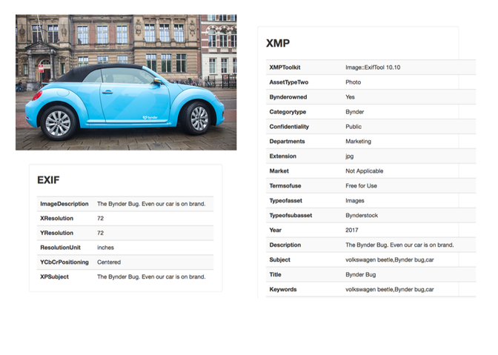Select the ImageDescription value about the Bynder Bug

coord(151,204)
